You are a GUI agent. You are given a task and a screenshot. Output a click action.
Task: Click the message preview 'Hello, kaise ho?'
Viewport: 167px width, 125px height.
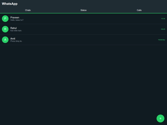(x=17, y=20)
